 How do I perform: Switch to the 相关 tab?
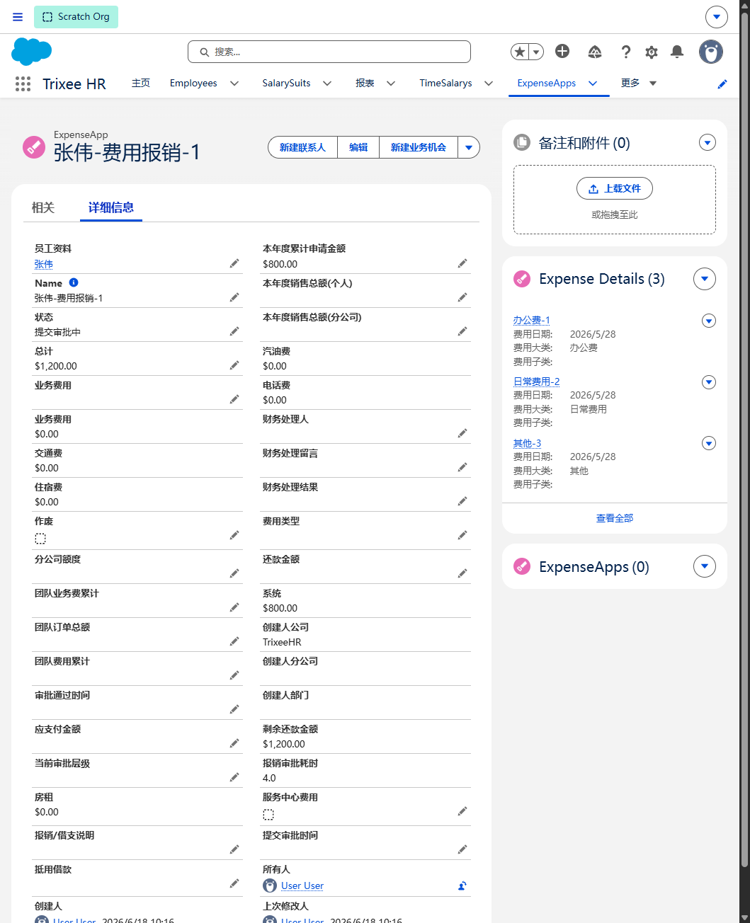pos(43,207)
